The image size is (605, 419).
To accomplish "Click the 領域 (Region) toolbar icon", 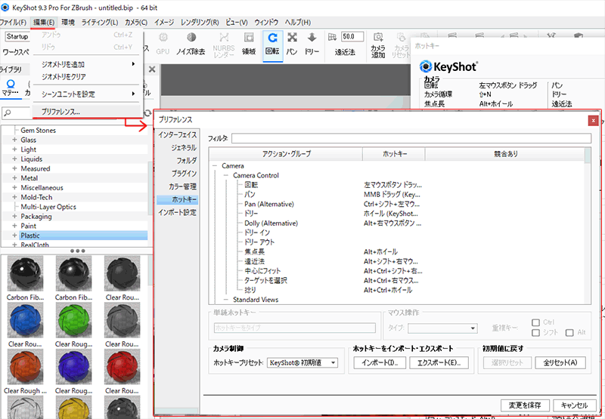I will click(x=249, y=42).
